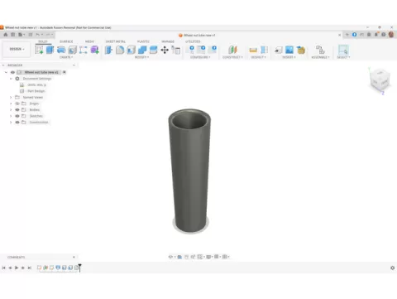
Task: Expand the Sketches folder
Action: coord(11,116)
